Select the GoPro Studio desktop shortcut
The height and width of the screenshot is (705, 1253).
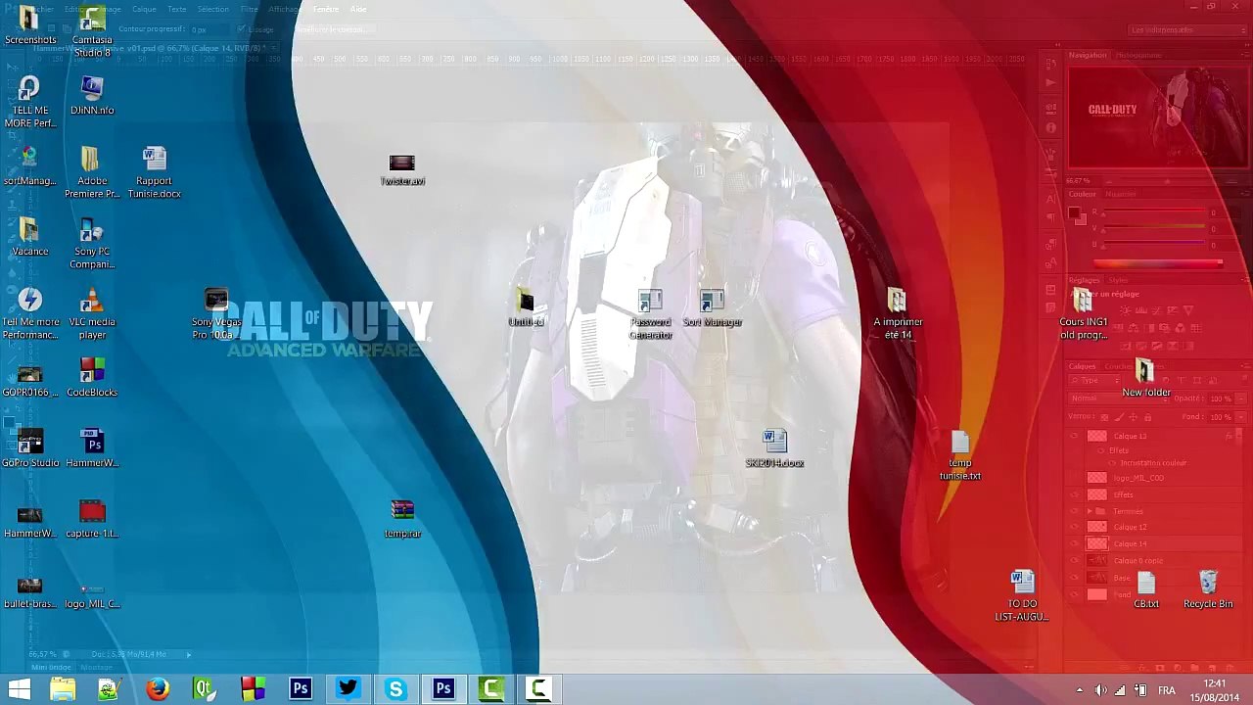pyautogui.click(x=29, y=448)
